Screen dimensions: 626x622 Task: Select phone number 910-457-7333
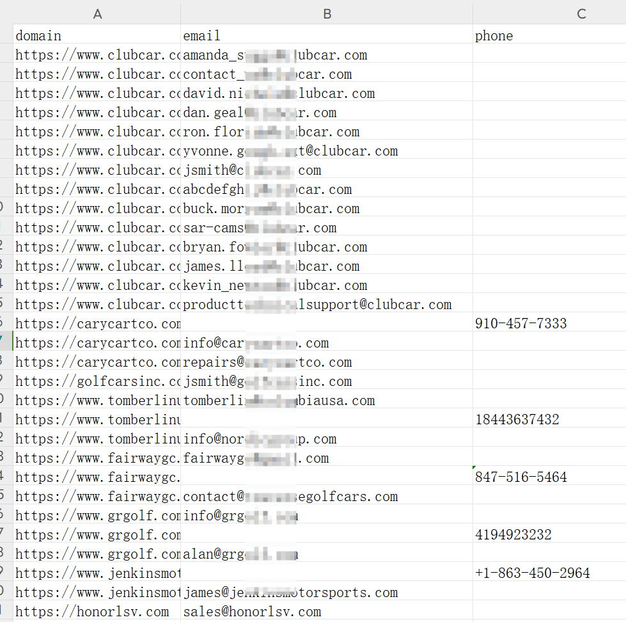pos(549,323)
